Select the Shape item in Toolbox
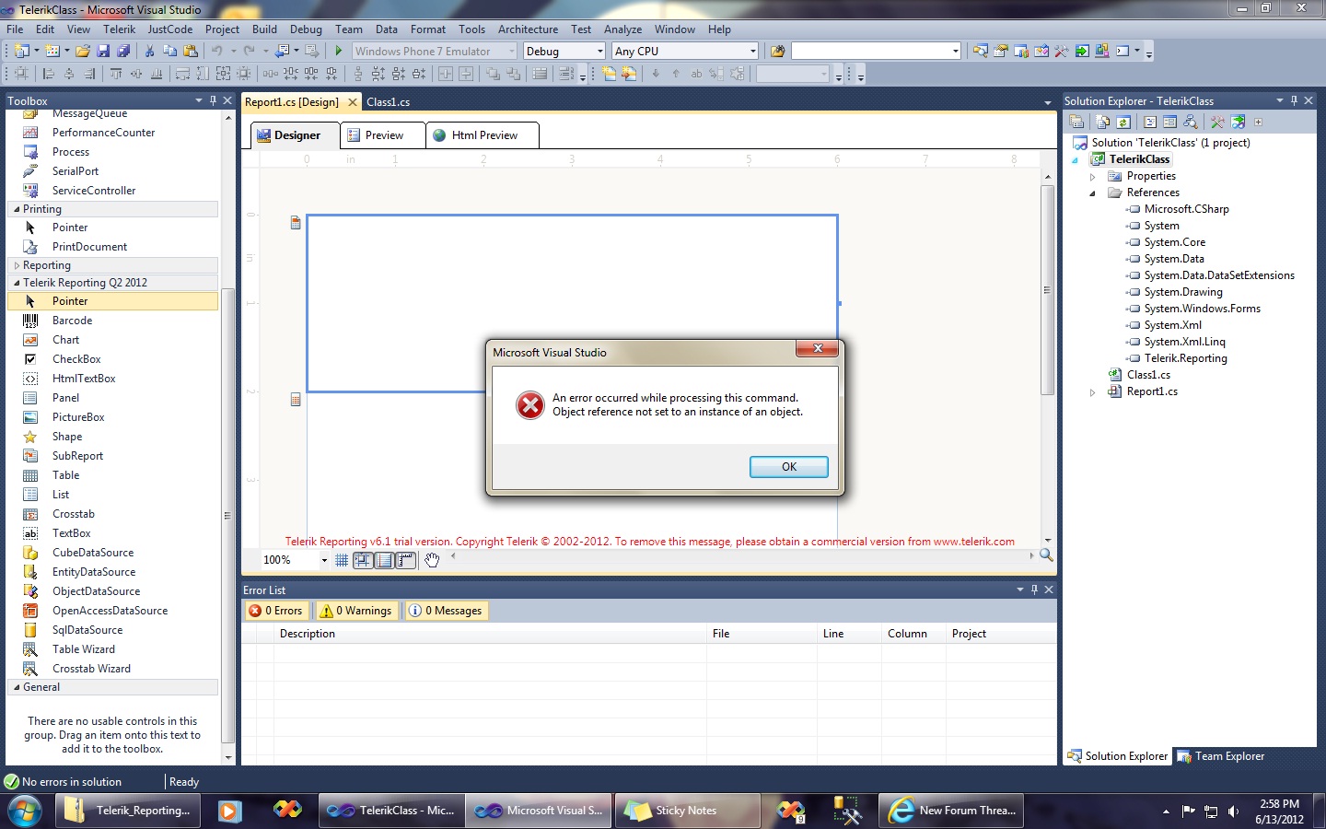This screenshot has height=829, width=1326. click(x=112, y=437)
